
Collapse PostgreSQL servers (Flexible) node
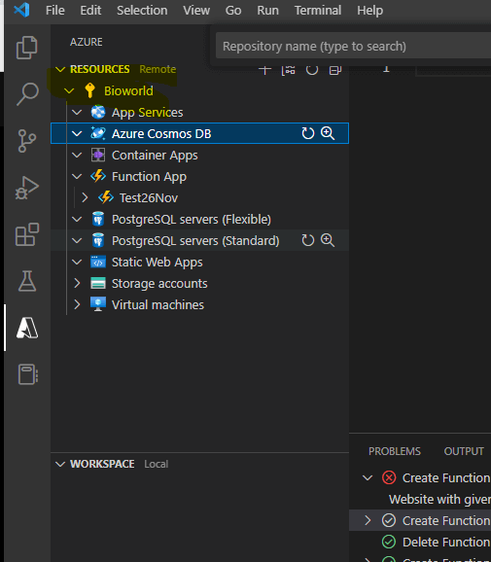click(x=77, y=219)
